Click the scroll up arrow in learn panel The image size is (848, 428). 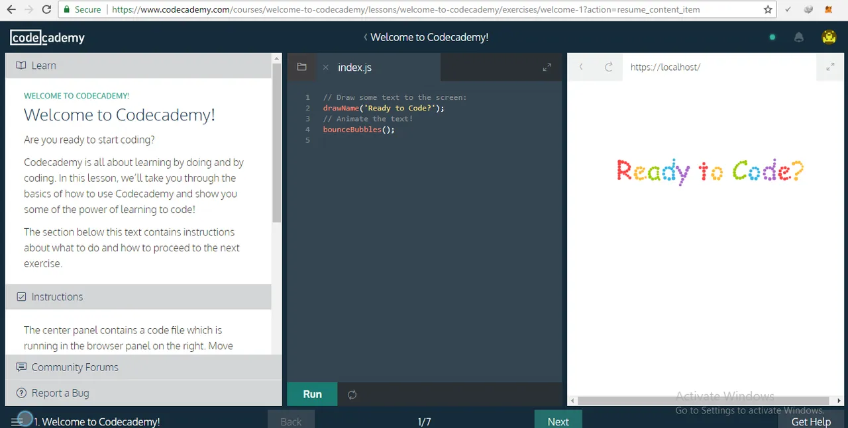pyautogui.click(x=277, y=58)
